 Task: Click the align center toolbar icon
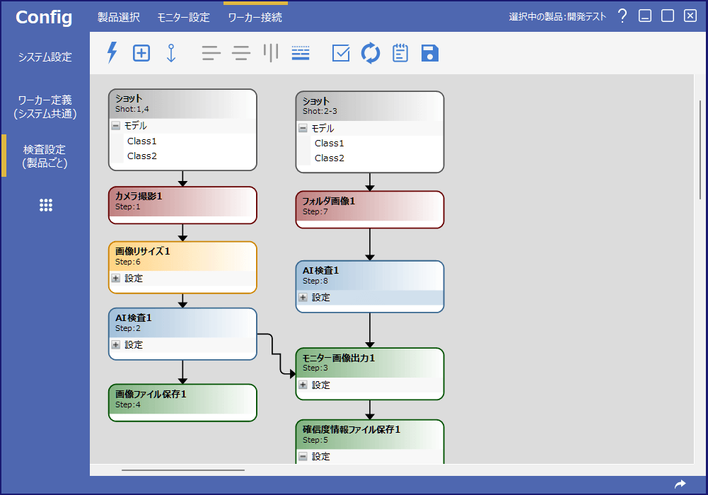tap(241, 53)
